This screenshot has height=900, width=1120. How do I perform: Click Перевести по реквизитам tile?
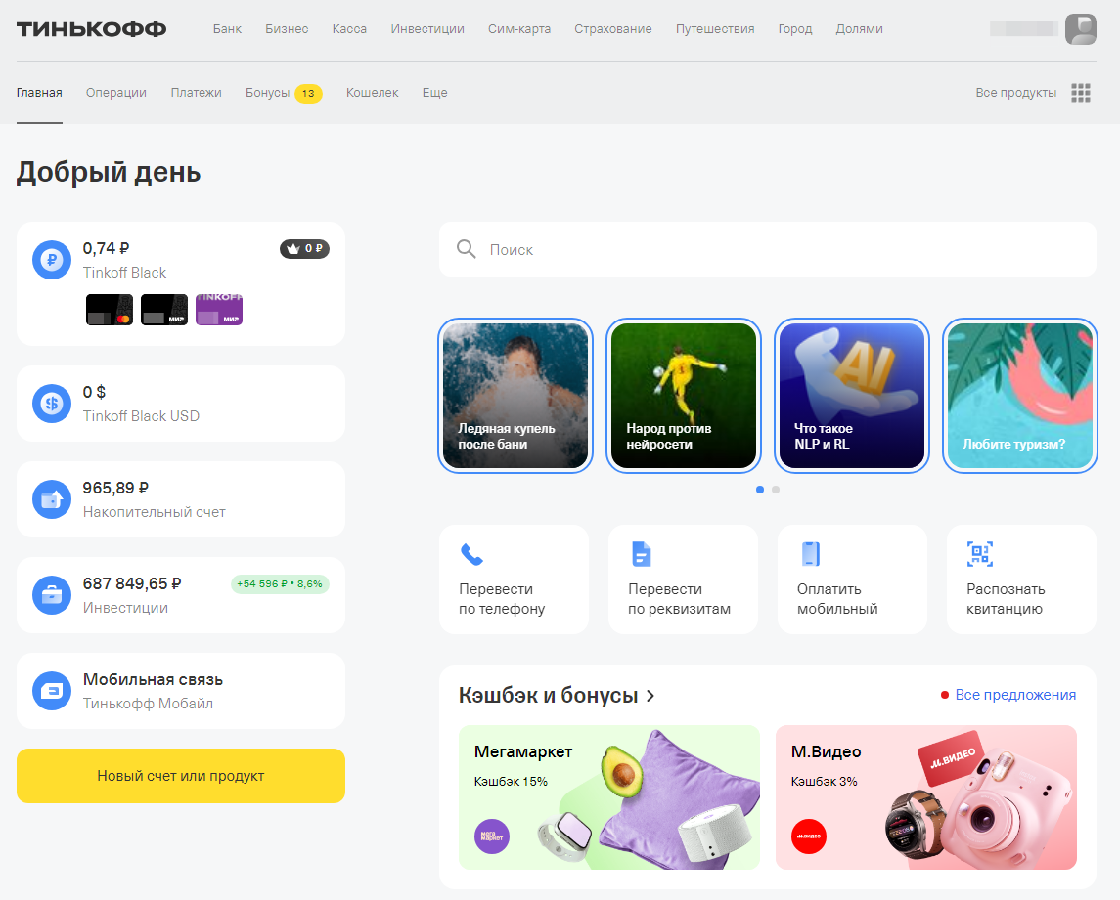point(683,579)
